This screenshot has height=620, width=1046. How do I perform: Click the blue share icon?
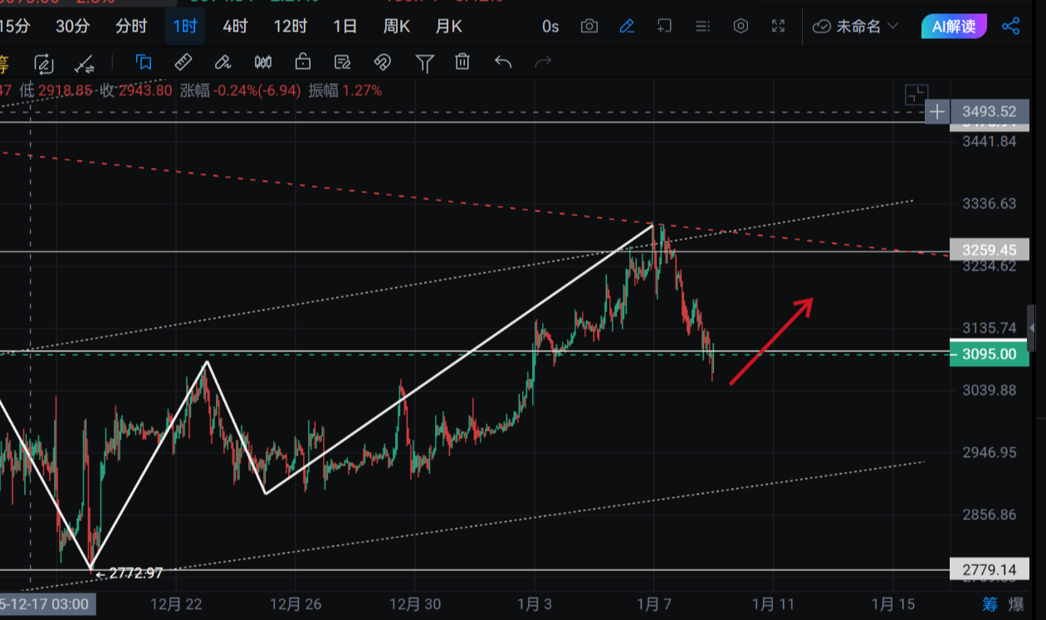click(1010, 27)
